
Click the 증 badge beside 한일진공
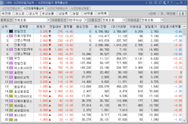coord(11,63)
